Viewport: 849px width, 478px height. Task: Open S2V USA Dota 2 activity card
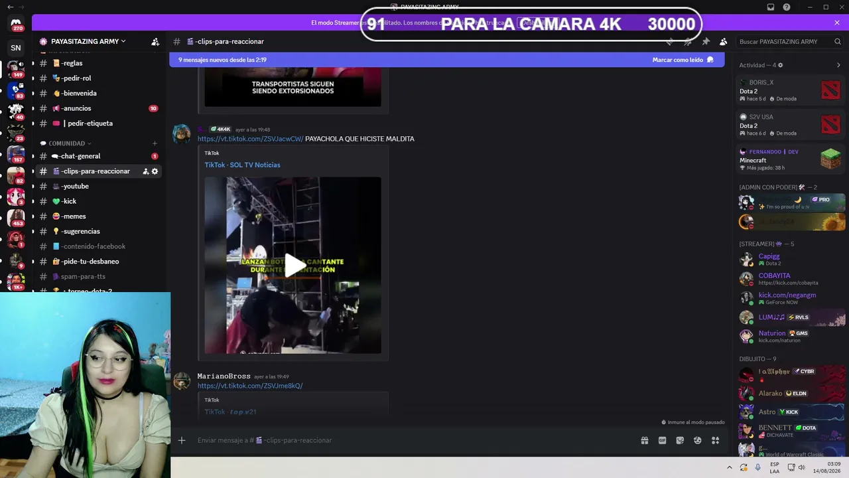coord(790,125)
